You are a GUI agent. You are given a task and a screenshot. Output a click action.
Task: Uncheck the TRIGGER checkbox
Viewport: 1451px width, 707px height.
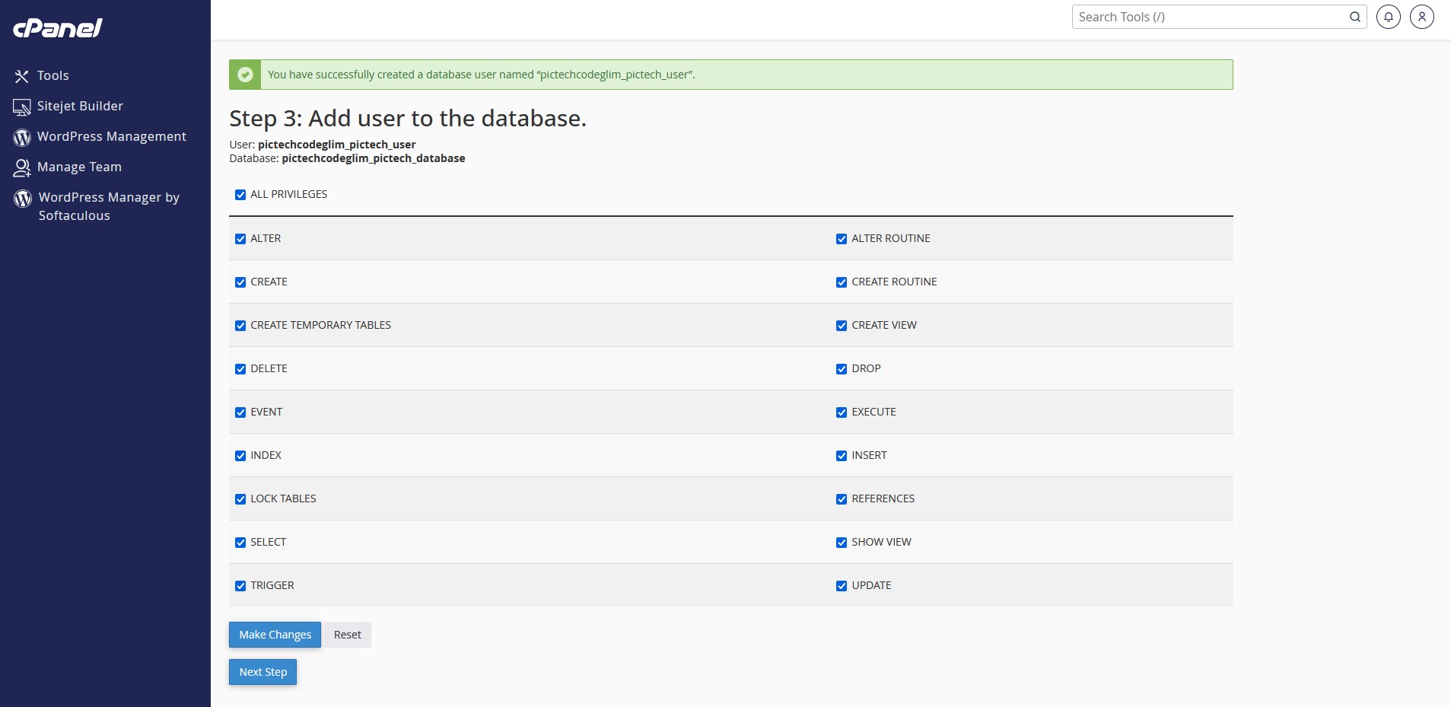tap(240, 586)
